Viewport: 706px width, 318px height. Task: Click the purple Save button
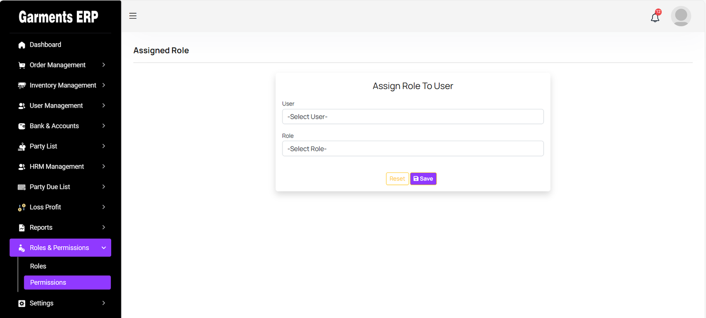(x=423, y=179)
